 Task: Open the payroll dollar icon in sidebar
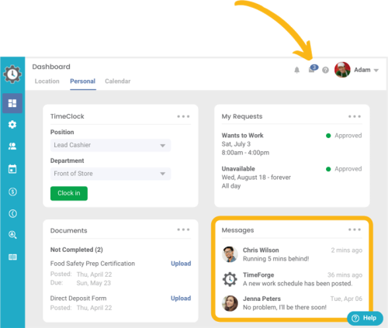[x=12, y=192]
